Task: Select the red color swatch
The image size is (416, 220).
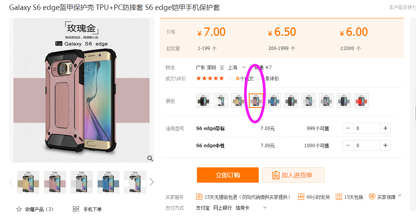Action: [x=361, y=101]
